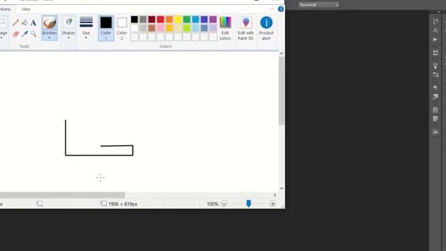Select the Pencil tool in Paint
446x251 pixels.
coord(15,23)
